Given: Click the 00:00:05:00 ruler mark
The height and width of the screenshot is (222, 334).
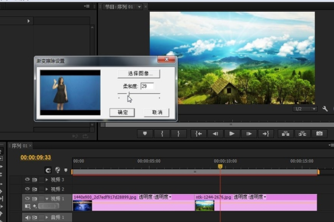Looking at the screenshot, I should coord(149,161).
